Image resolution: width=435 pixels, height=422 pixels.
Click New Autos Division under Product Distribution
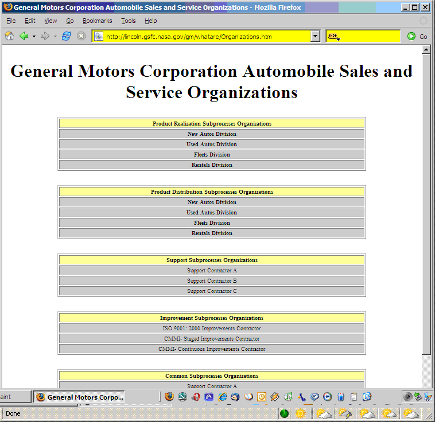[x=212, y=202]
